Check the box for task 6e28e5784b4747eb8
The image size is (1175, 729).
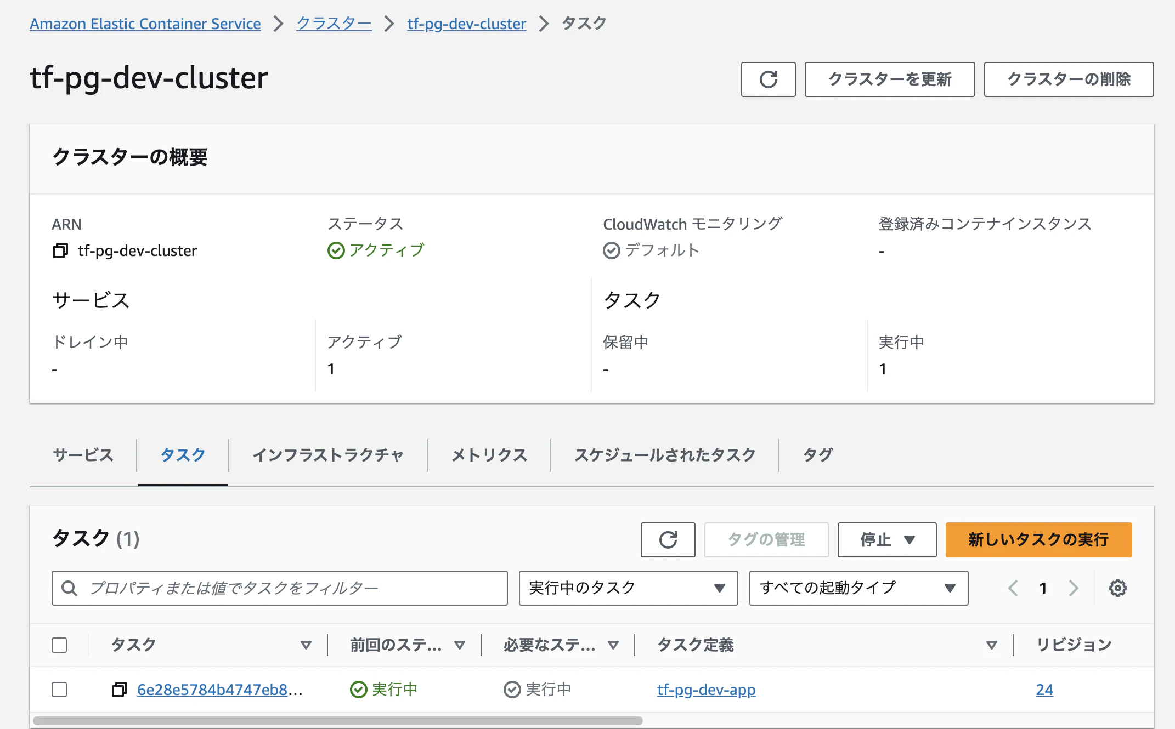(59, 690)
